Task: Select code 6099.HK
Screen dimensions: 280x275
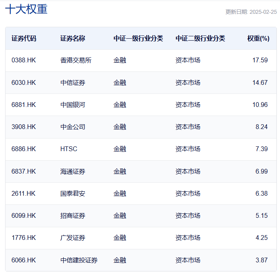Action: pyautogui.click(x=24, y=216)
